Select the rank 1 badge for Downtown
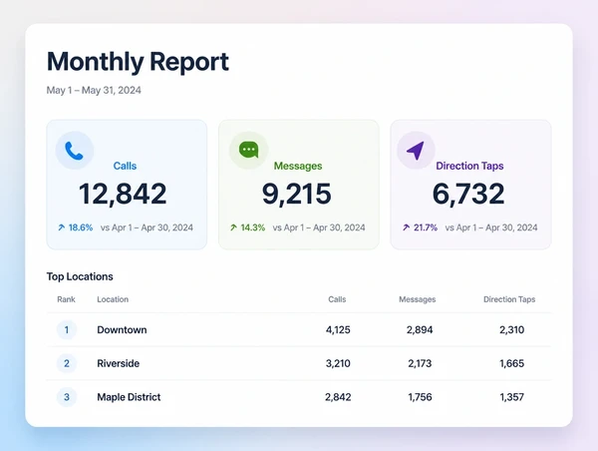The image size is (598, 451). 67,329
